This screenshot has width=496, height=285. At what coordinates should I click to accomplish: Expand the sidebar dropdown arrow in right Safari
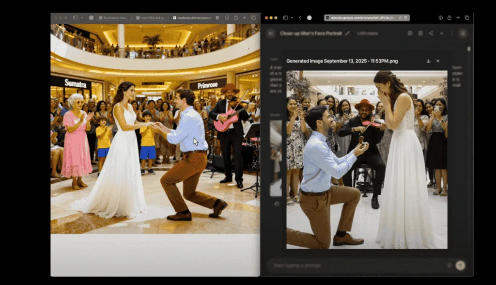[291, 17]
